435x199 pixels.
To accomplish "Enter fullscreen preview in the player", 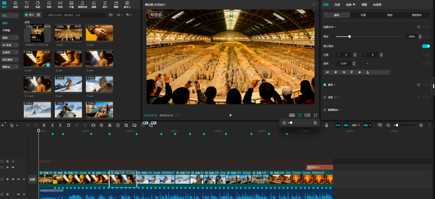I will (x=316, y=115).
